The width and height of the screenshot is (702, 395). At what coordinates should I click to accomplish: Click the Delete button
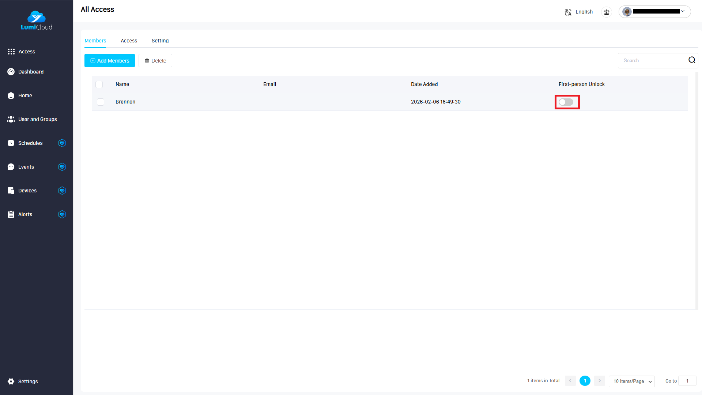tap(155, 61)
